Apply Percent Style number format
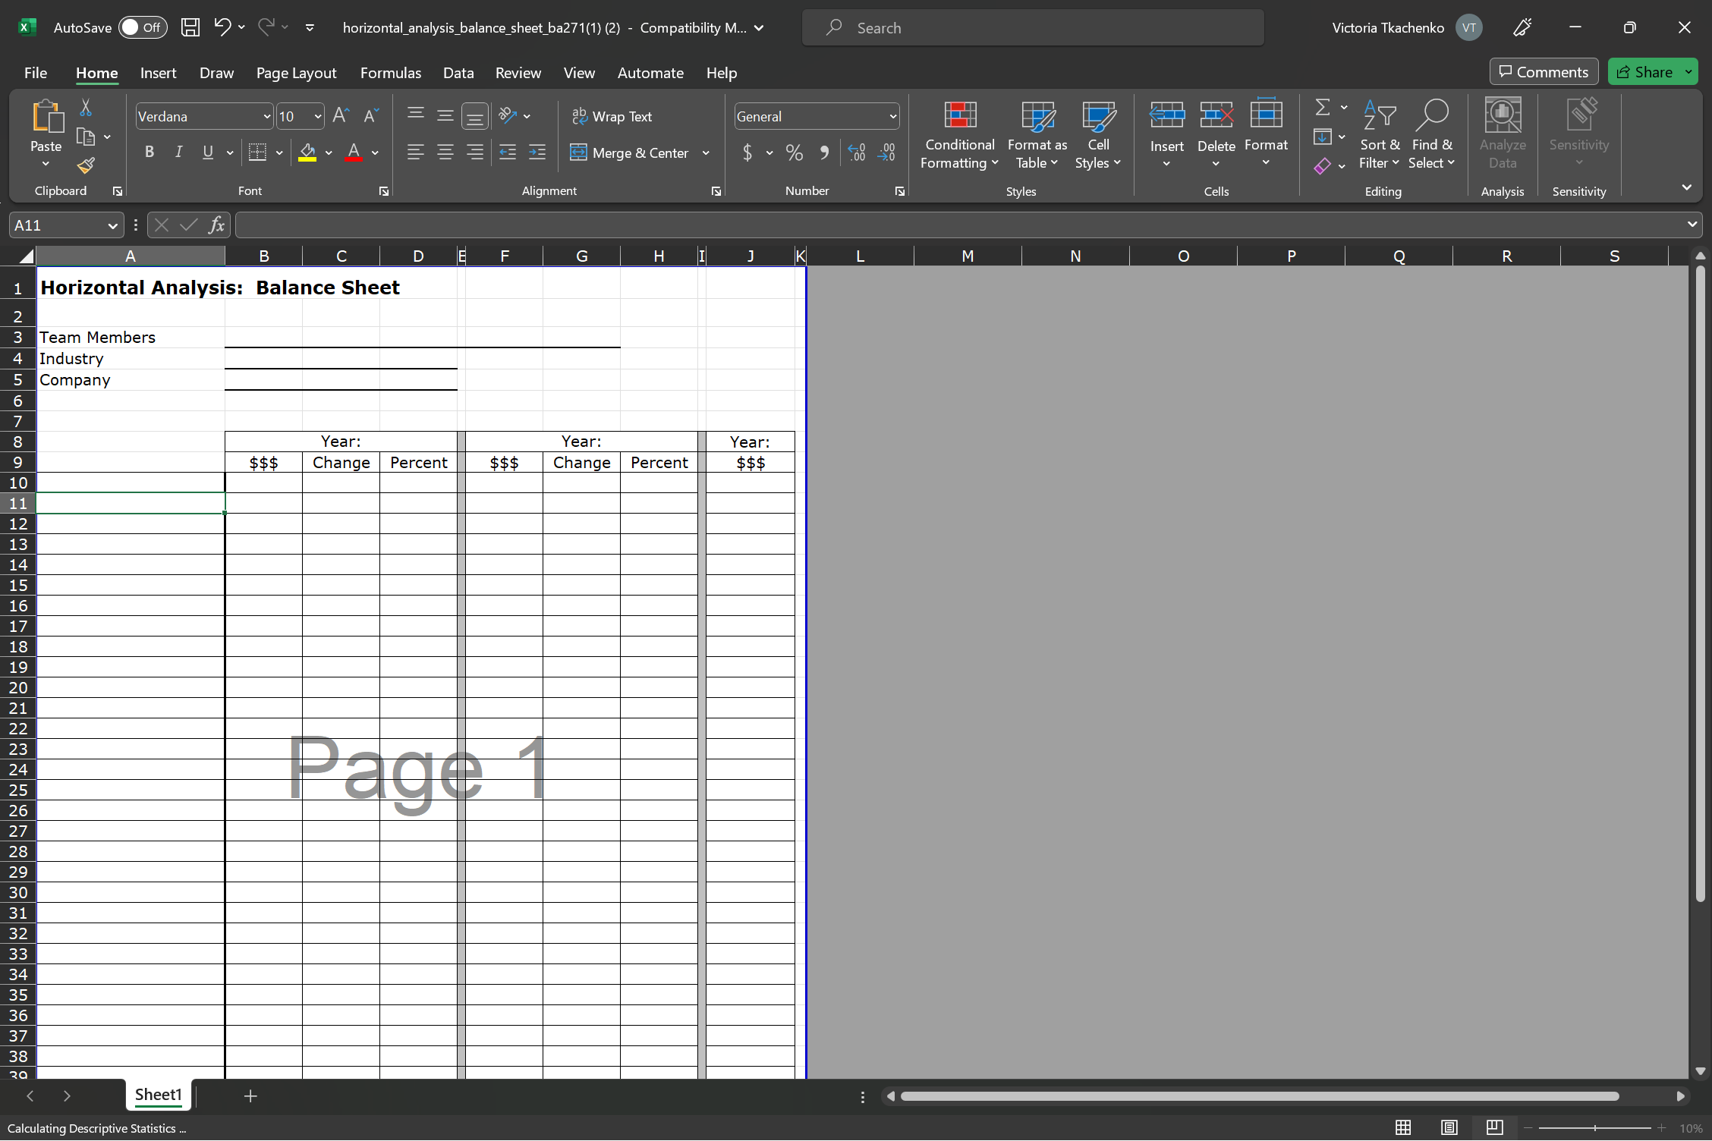This screenshot has width=1712, height=1141. click(794, 152)
